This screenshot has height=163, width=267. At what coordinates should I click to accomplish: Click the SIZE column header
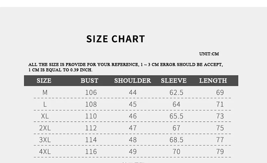tap(44, 80)
